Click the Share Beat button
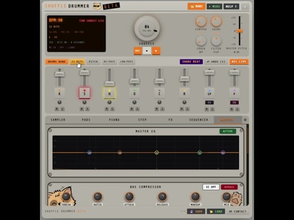This screenshot has height=220, width=294. tap(191, 61)
